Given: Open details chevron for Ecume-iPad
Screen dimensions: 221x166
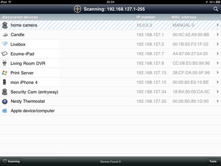Looking at the screenshot, I should (217, 53).
